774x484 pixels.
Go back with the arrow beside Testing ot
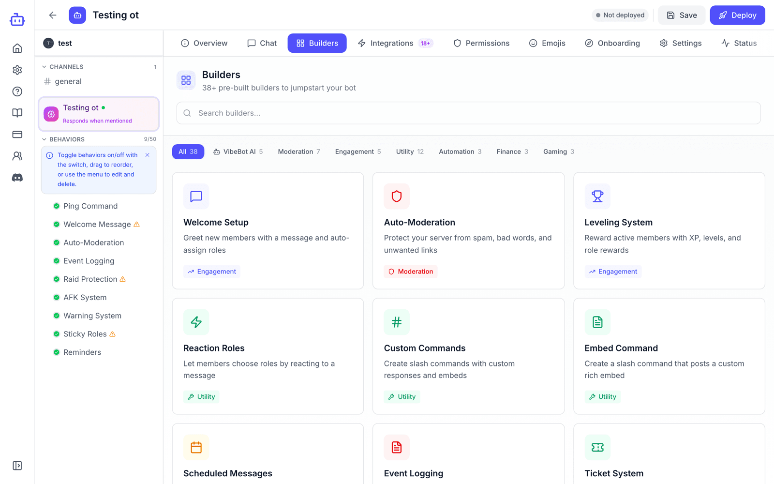53,15
